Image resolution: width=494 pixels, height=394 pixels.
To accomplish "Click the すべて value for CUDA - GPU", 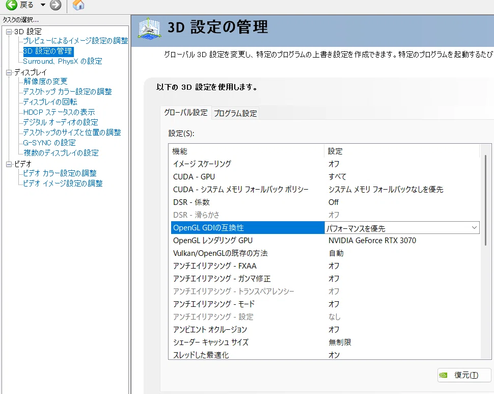I will (337, 176).
